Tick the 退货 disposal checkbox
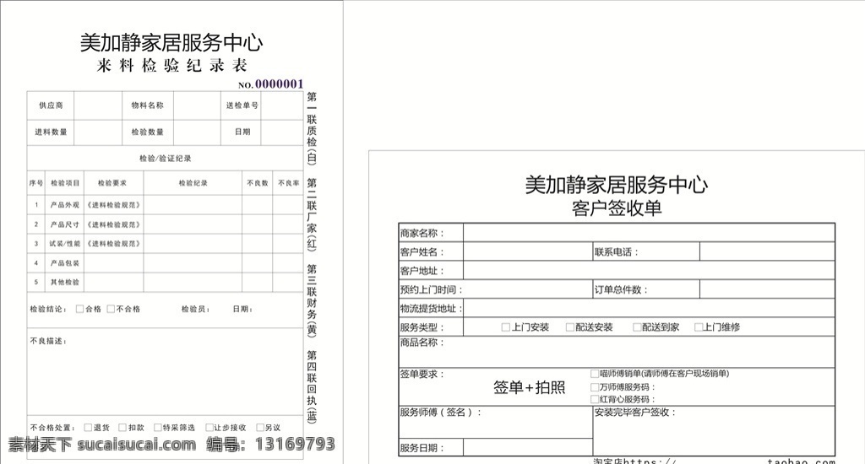This screenshot has width=865, height=464. click(x=88, y=428)
